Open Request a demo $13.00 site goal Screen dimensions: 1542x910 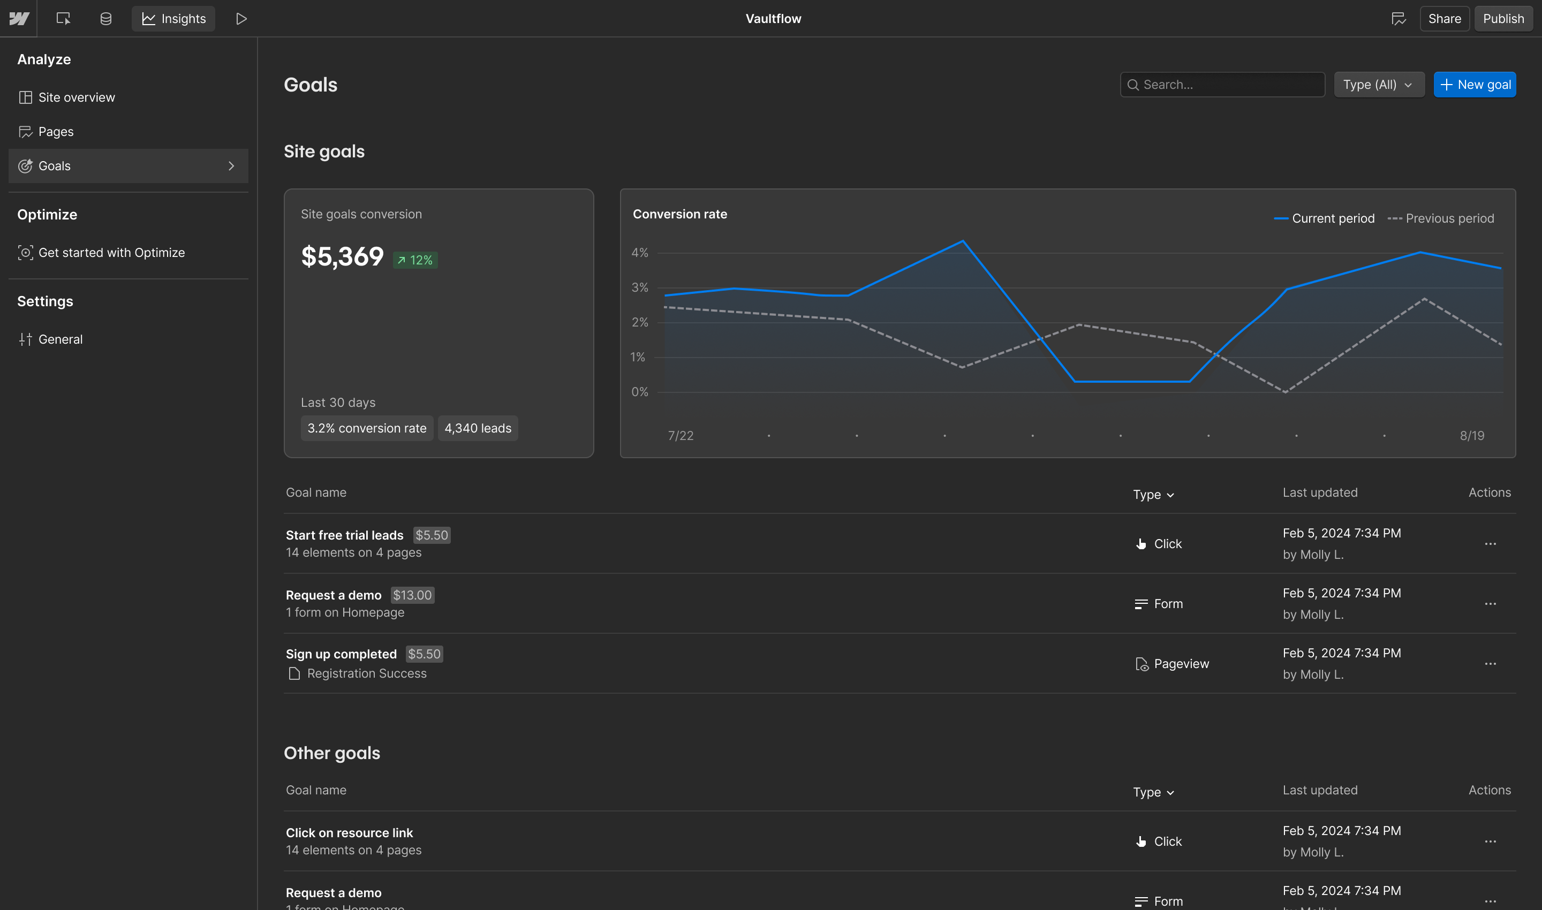point(333,595)
